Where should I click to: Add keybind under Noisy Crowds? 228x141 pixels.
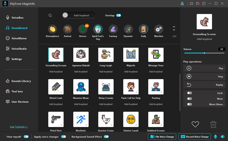106,104
